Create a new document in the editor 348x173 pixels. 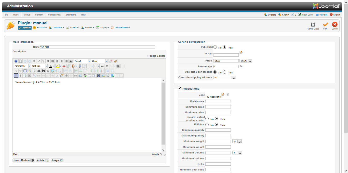20,61
